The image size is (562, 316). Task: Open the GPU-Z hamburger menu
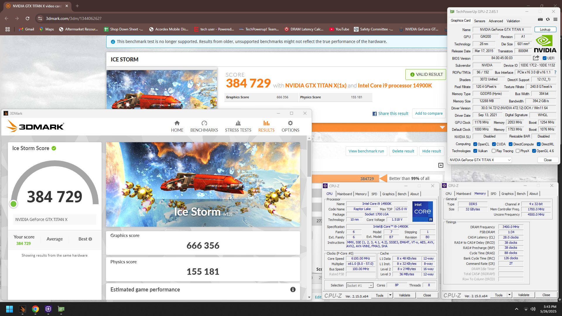click(x=555, y=20)
